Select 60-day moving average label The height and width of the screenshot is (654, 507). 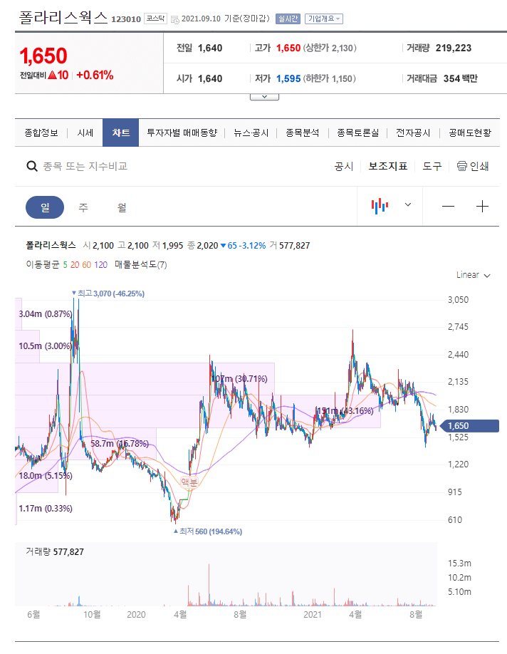pos(87,265)
